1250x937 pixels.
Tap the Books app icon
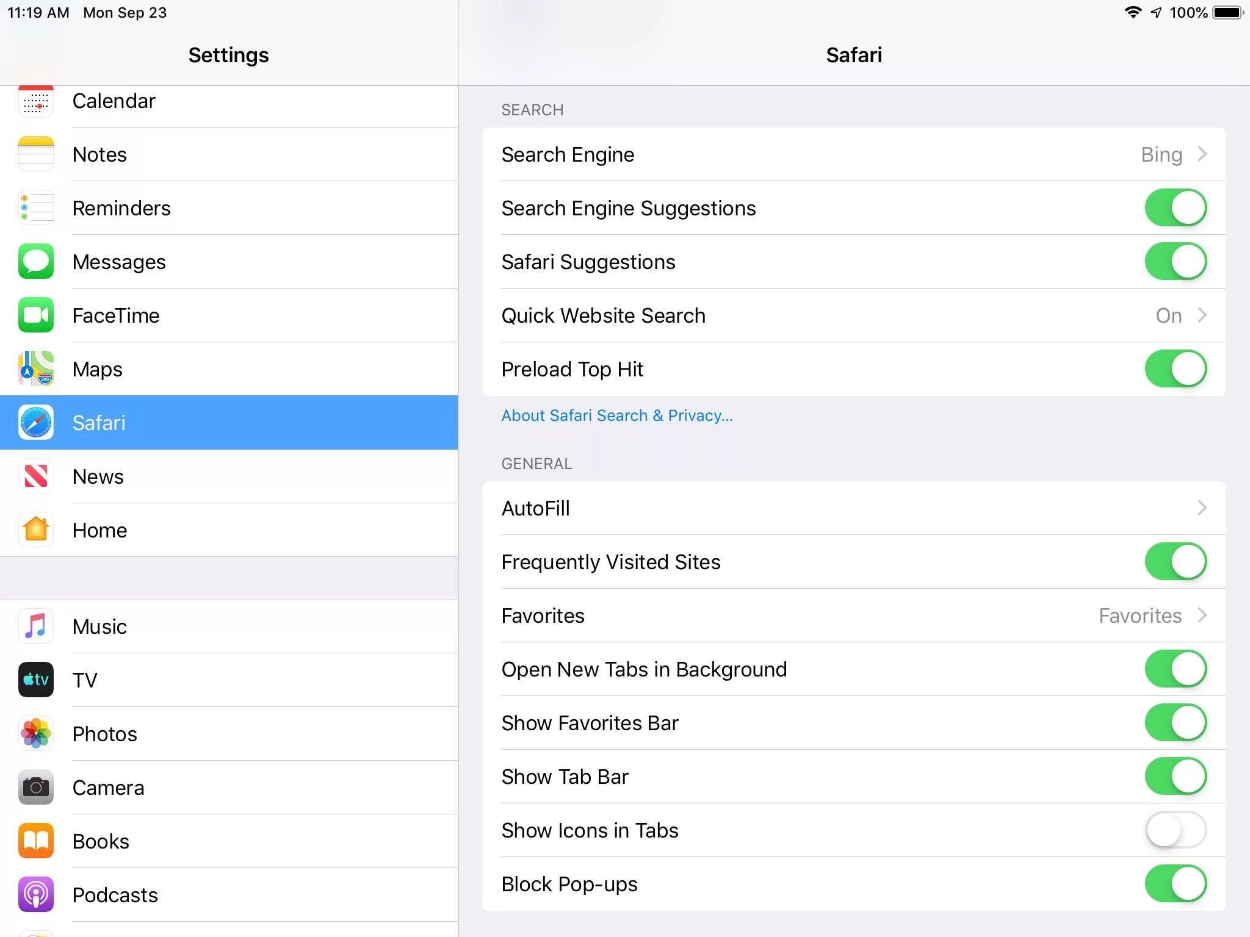[36, 841]
